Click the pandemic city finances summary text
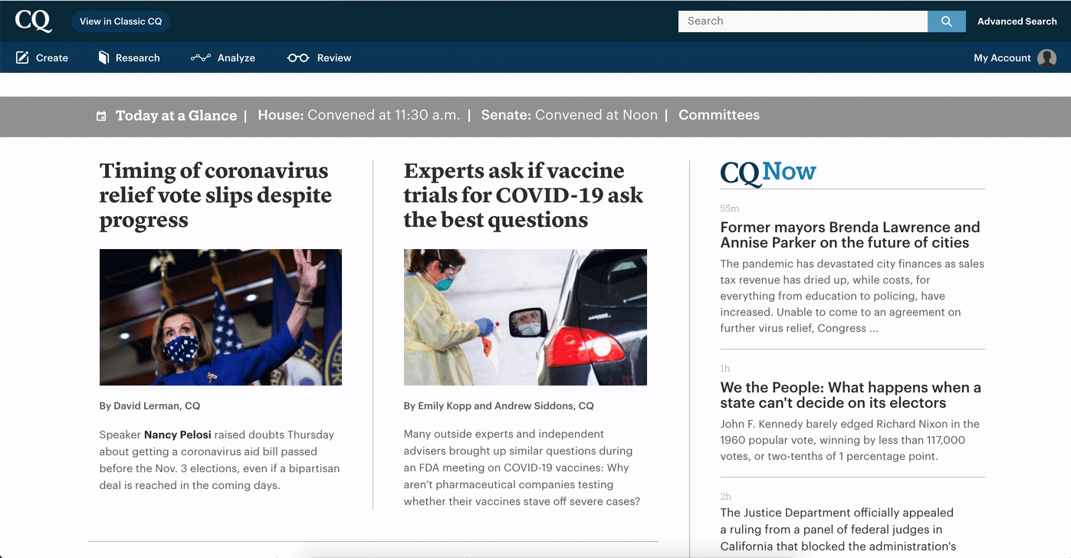Viewport: 1071px width, 558px height. [x=852, y=296]
